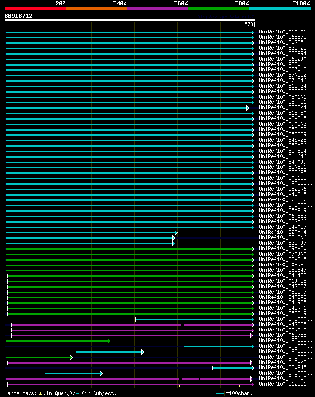The height and width of the screenshot is (397, 315).
Task: Pick the UniRef100_B5FM28 label
Action: (x=283, y=130)
